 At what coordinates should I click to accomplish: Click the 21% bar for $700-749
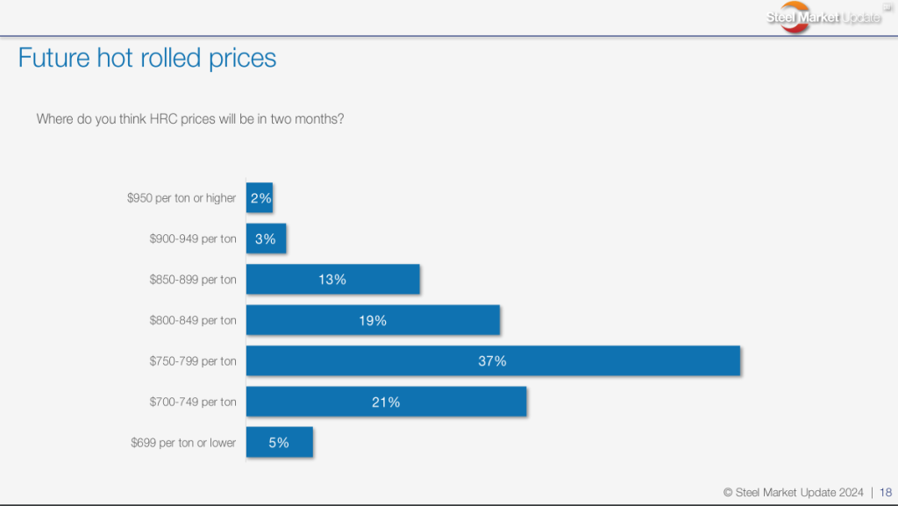click(386, 402)
